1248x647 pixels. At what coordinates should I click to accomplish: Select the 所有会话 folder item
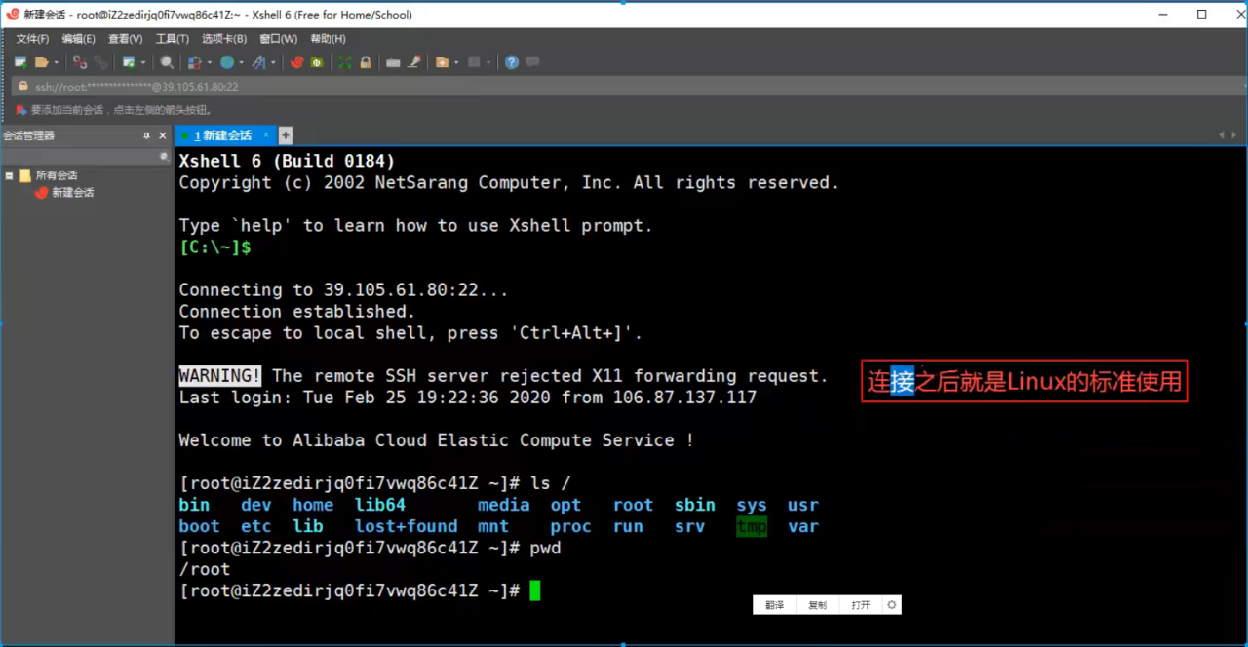click(x=57, y=175)
